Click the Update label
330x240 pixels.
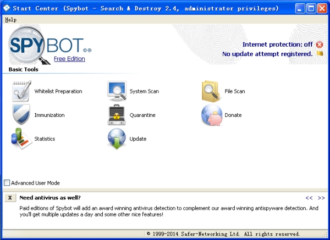(138, 139)
